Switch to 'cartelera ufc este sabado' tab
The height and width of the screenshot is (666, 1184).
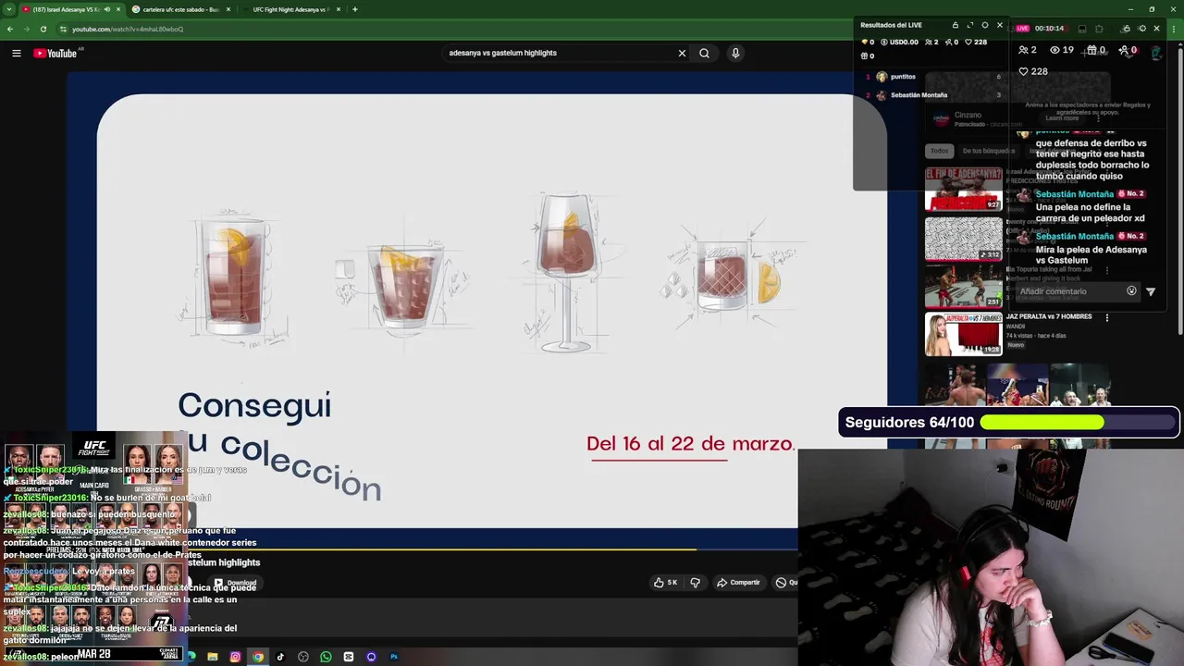179,9
